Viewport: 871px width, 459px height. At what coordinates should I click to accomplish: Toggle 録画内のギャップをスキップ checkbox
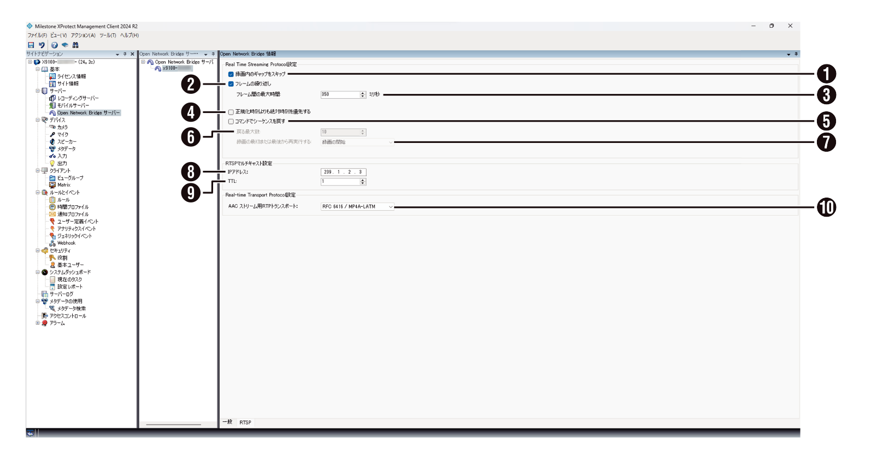click(231, 74)
